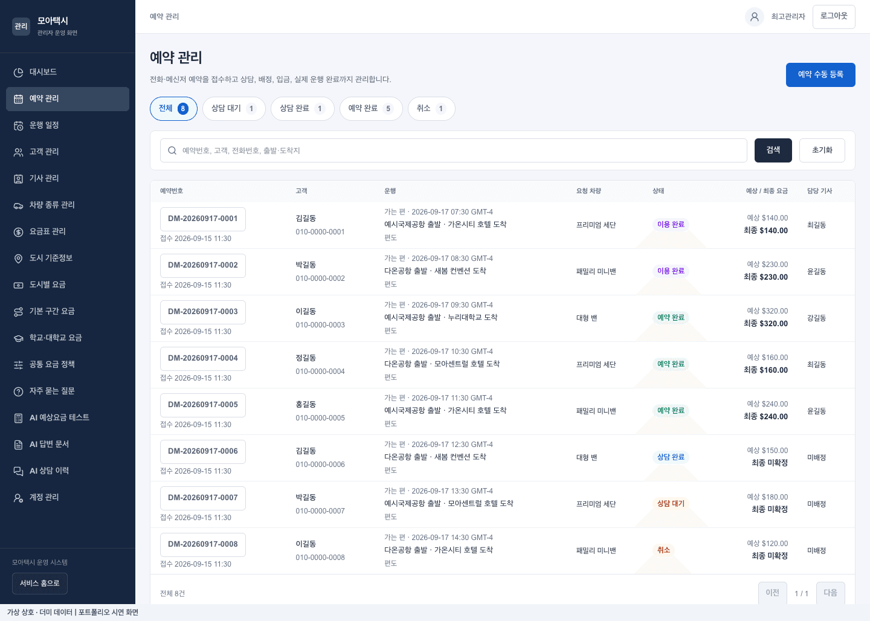Click the 도시 기준정보 map pin icon
Image resolution: width=870 pixels, height=621 pixels.
[19, 259]
